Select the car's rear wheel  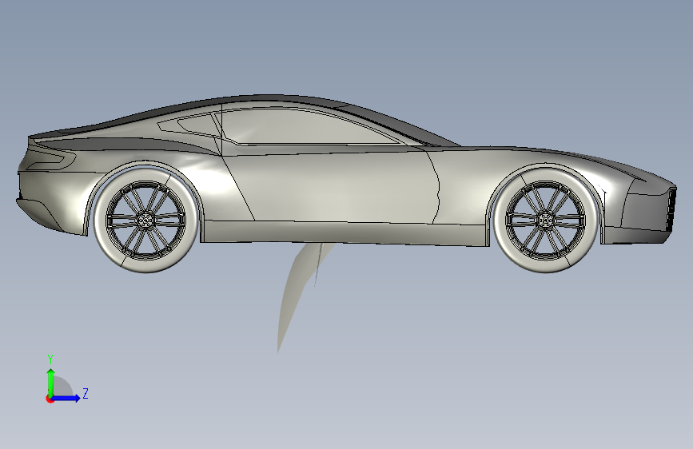tap(146, 219)
